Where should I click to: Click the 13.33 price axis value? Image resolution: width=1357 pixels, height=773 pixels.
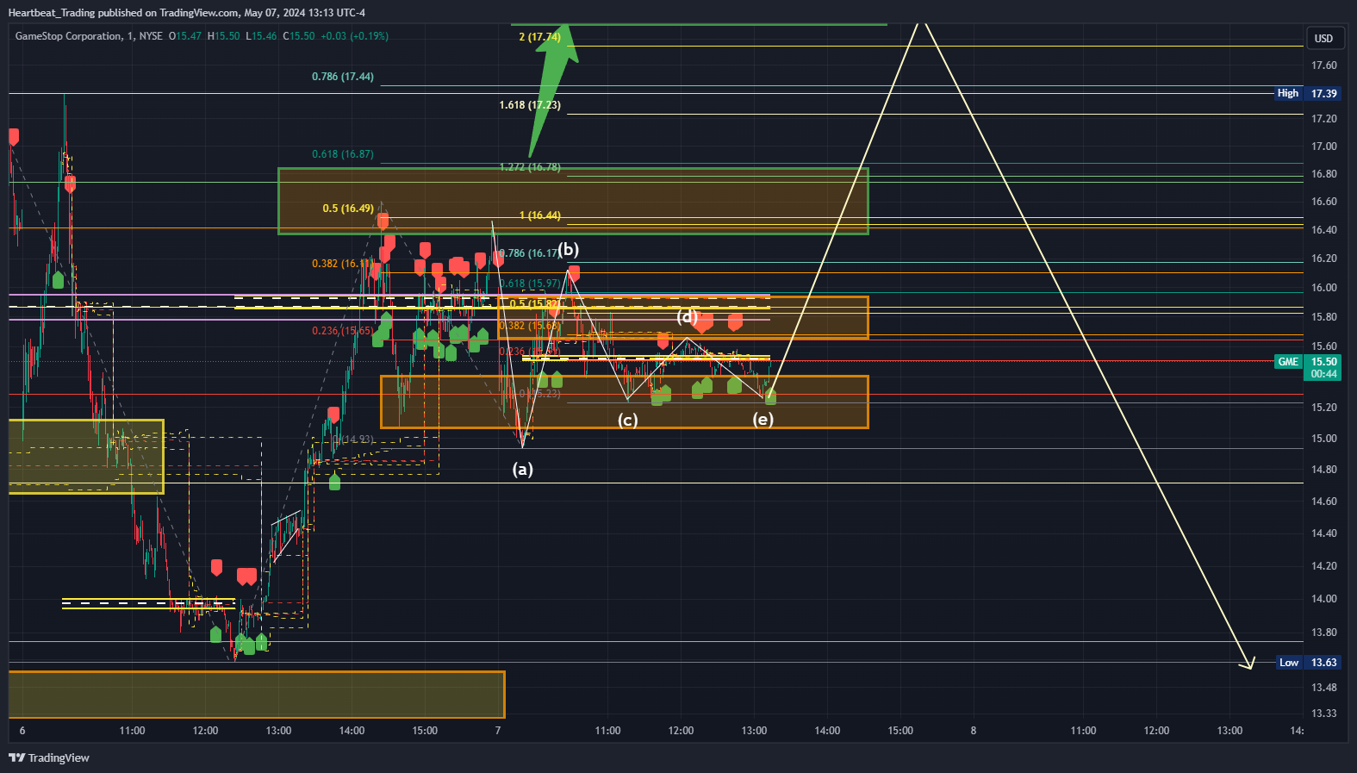1323,714
